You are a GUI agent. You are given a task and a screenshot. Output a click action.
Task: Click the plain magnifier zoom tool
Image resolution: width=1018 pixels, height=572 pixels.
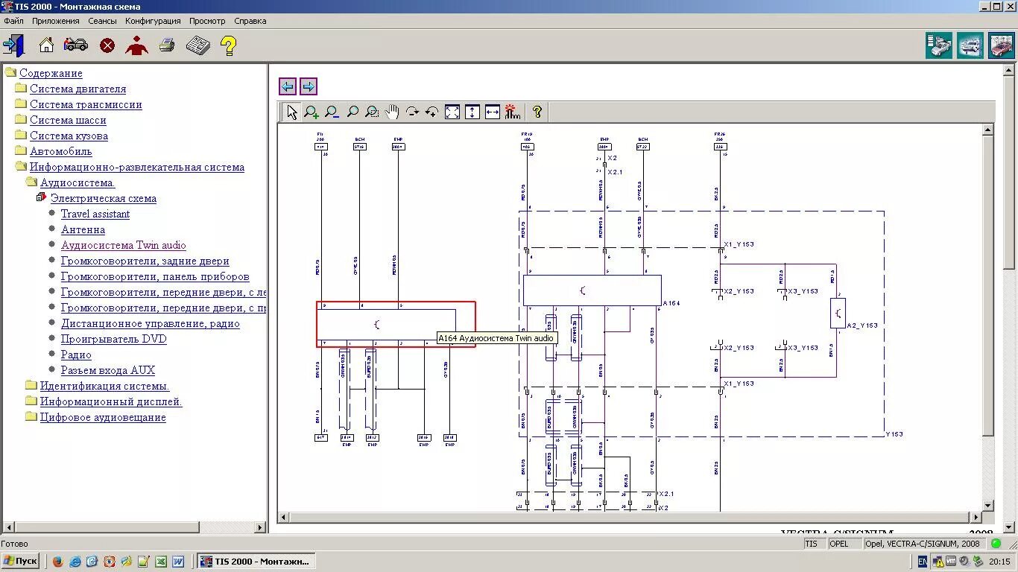click(x=352, y=112)
